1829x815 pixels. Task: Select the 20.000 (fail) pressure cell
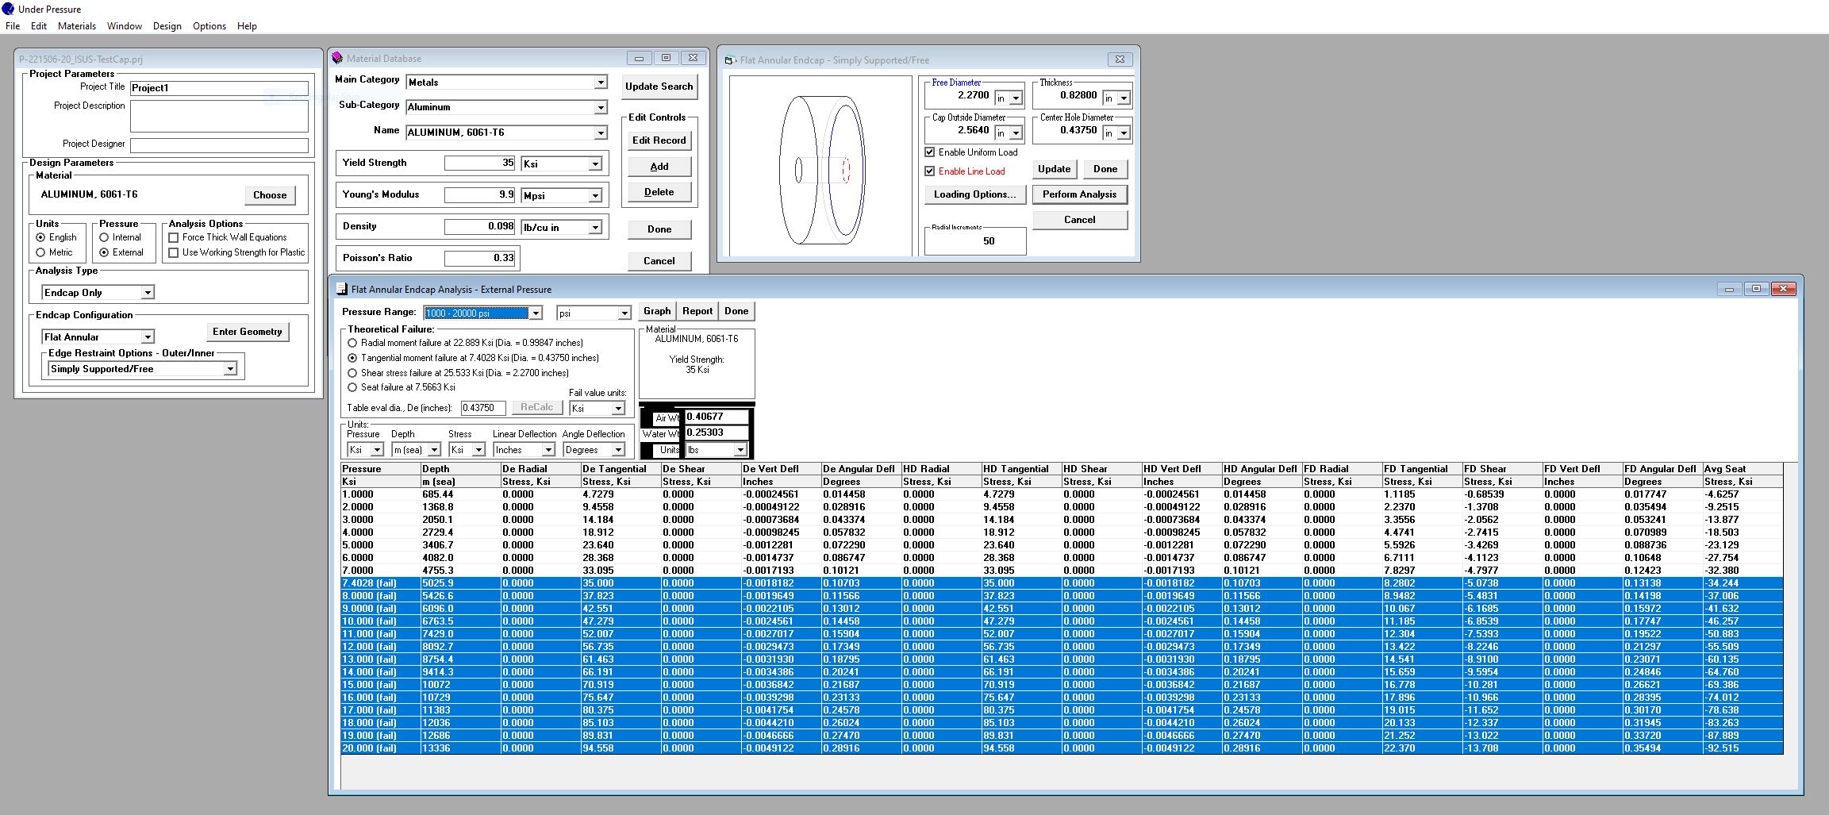click(x=380, y=748)
